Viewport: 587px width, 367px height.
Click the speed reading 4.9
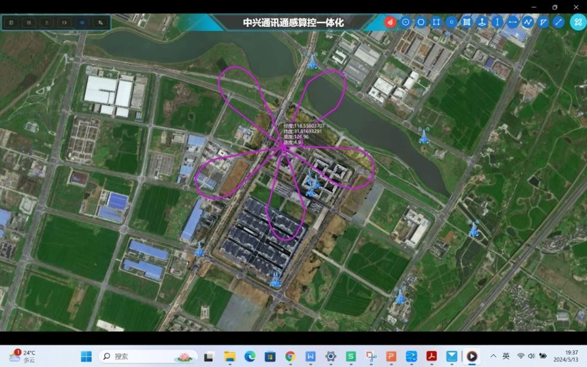pos(297,142)
